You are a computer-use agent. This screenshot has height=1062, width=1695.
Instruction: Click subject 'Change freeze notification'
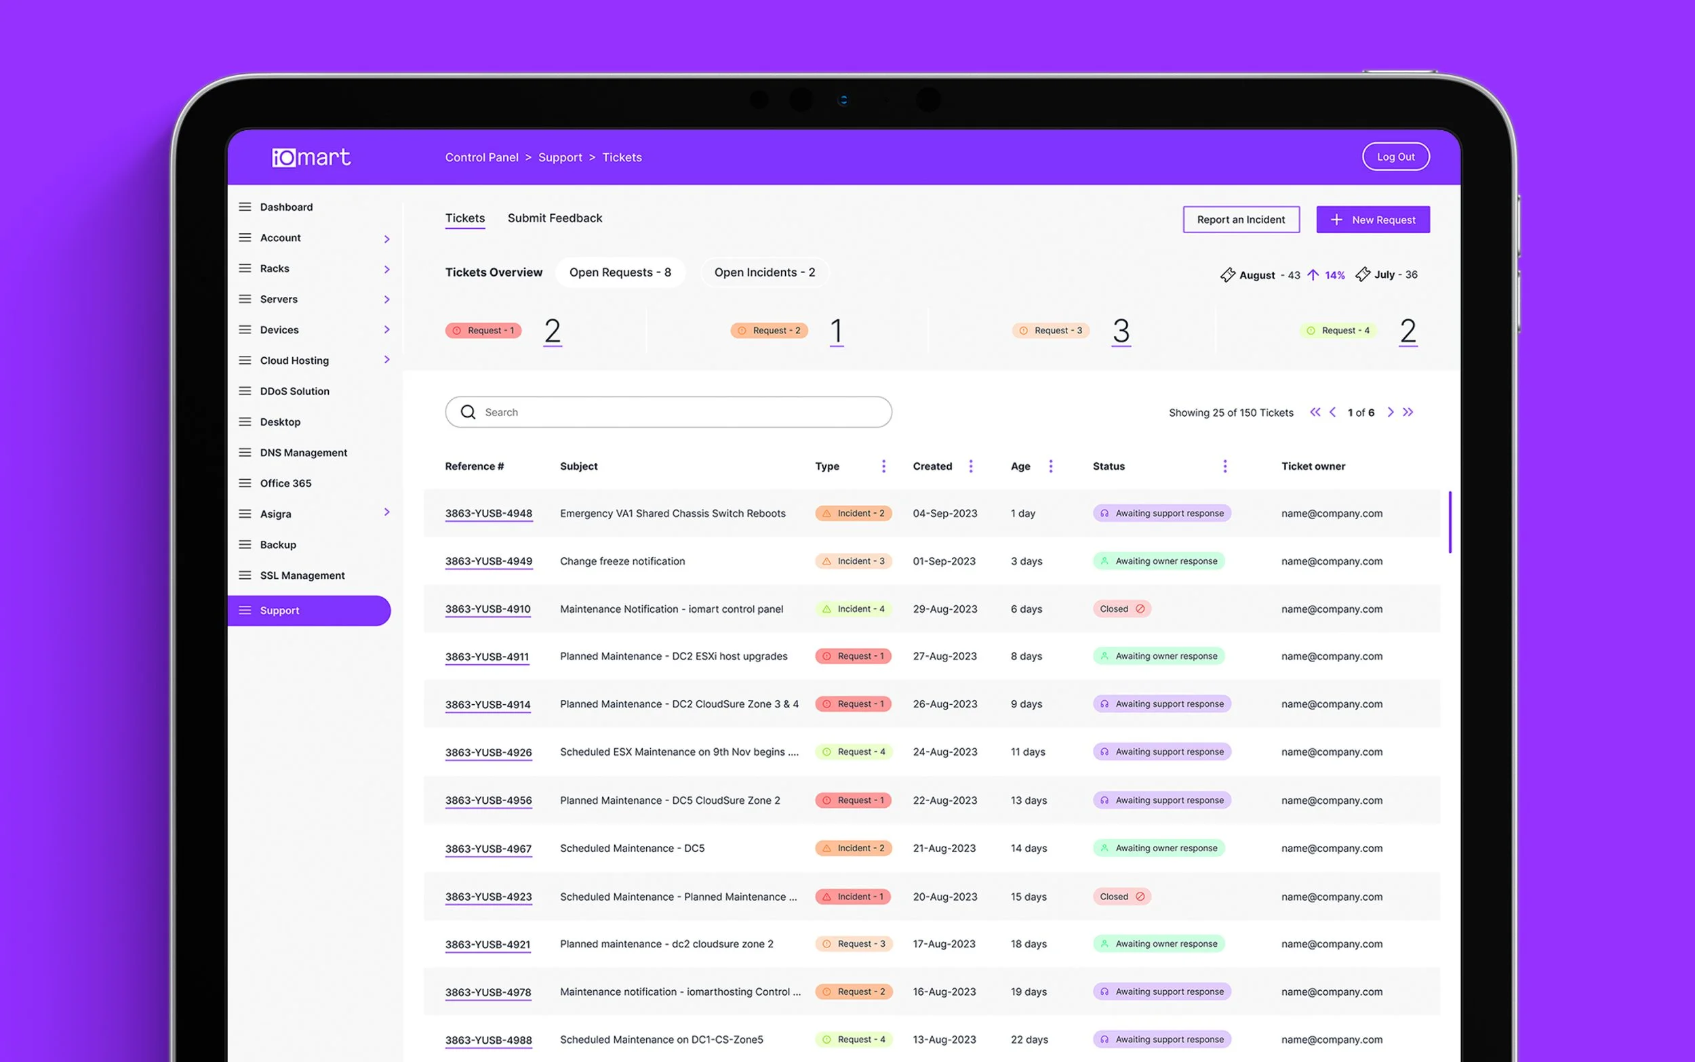[x=622, y=561]
